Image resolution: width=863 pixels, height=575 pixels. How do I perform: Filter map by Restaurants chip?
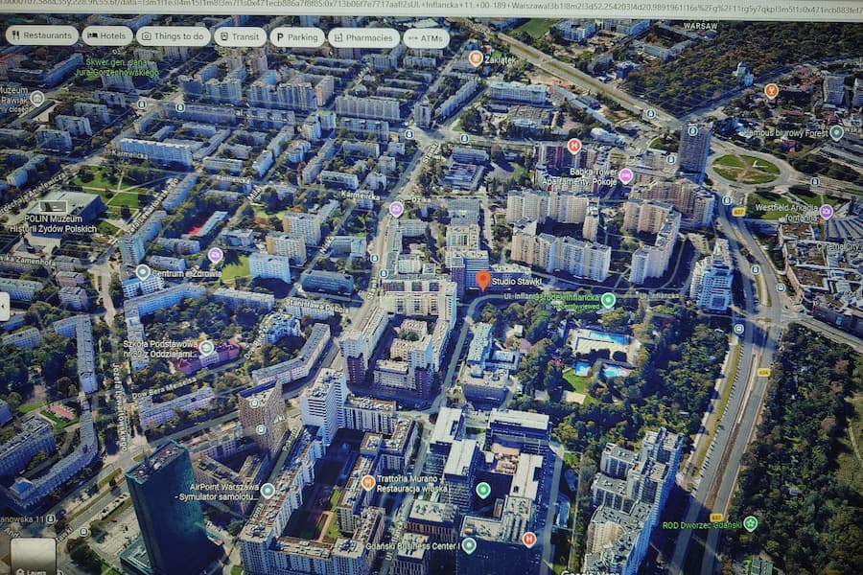point(42,35)
